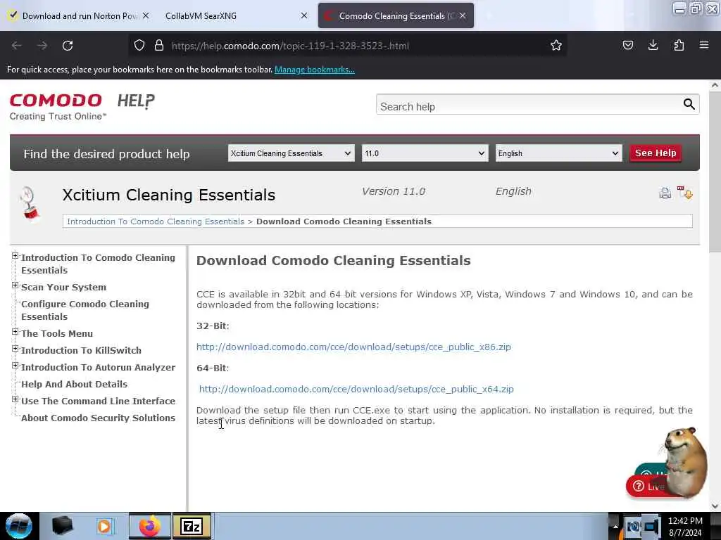Go back to previous page
The image size is (721, 540).
17,46
